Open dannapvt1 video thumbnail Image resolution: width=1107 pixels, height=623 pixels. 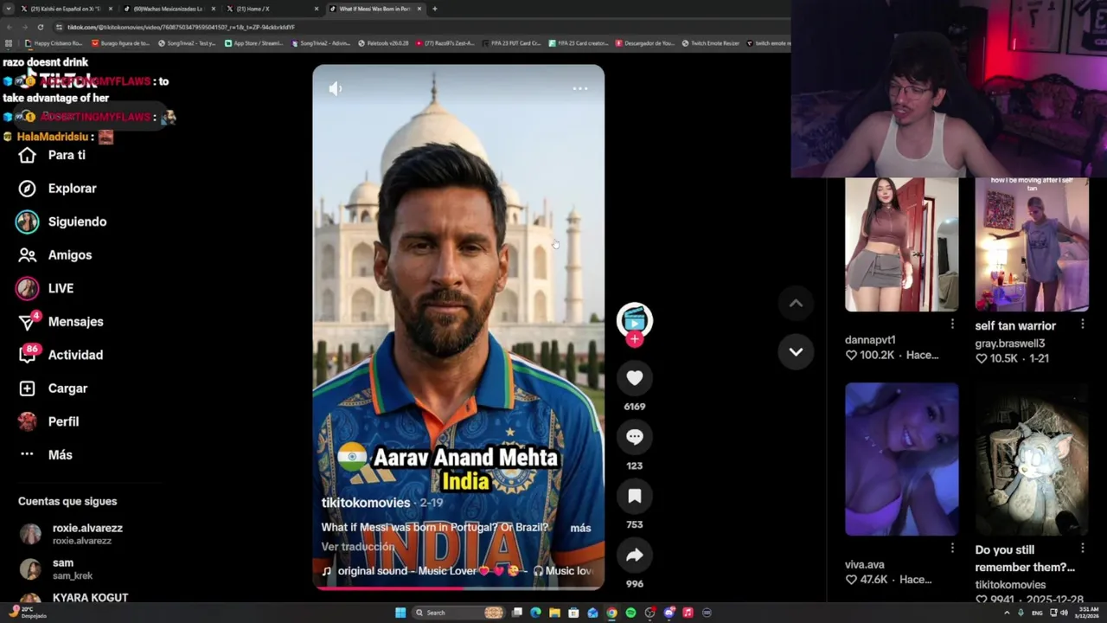[901, 245]
